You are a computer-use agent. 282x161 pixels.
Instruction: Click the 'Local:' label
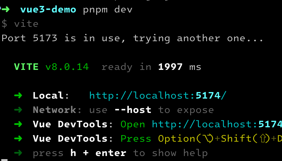[x=51, y=95]
